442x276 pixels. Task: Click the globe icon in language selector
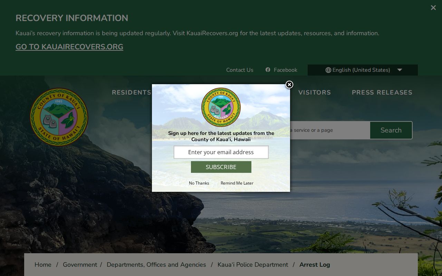328,70
